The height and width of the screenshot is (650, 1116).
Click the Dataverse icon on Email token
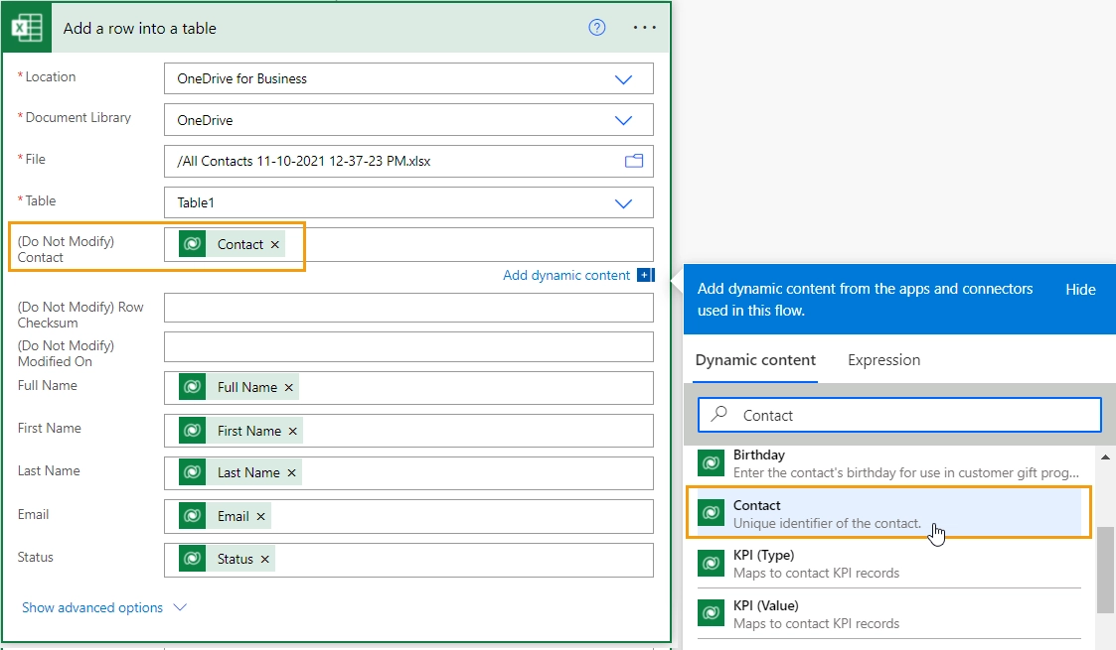pyautogui.click(x=192, y=516)
